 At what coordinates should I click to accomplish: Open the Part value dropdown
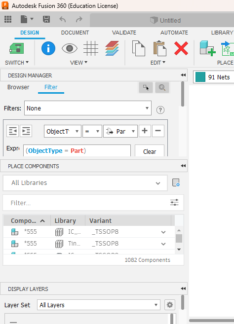(x=120, y=131)
